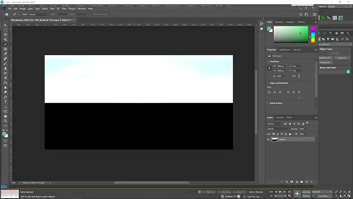Hide Layer 0 using the eye icon
This screenshot has height=199, width=353.
pos(268,139)
